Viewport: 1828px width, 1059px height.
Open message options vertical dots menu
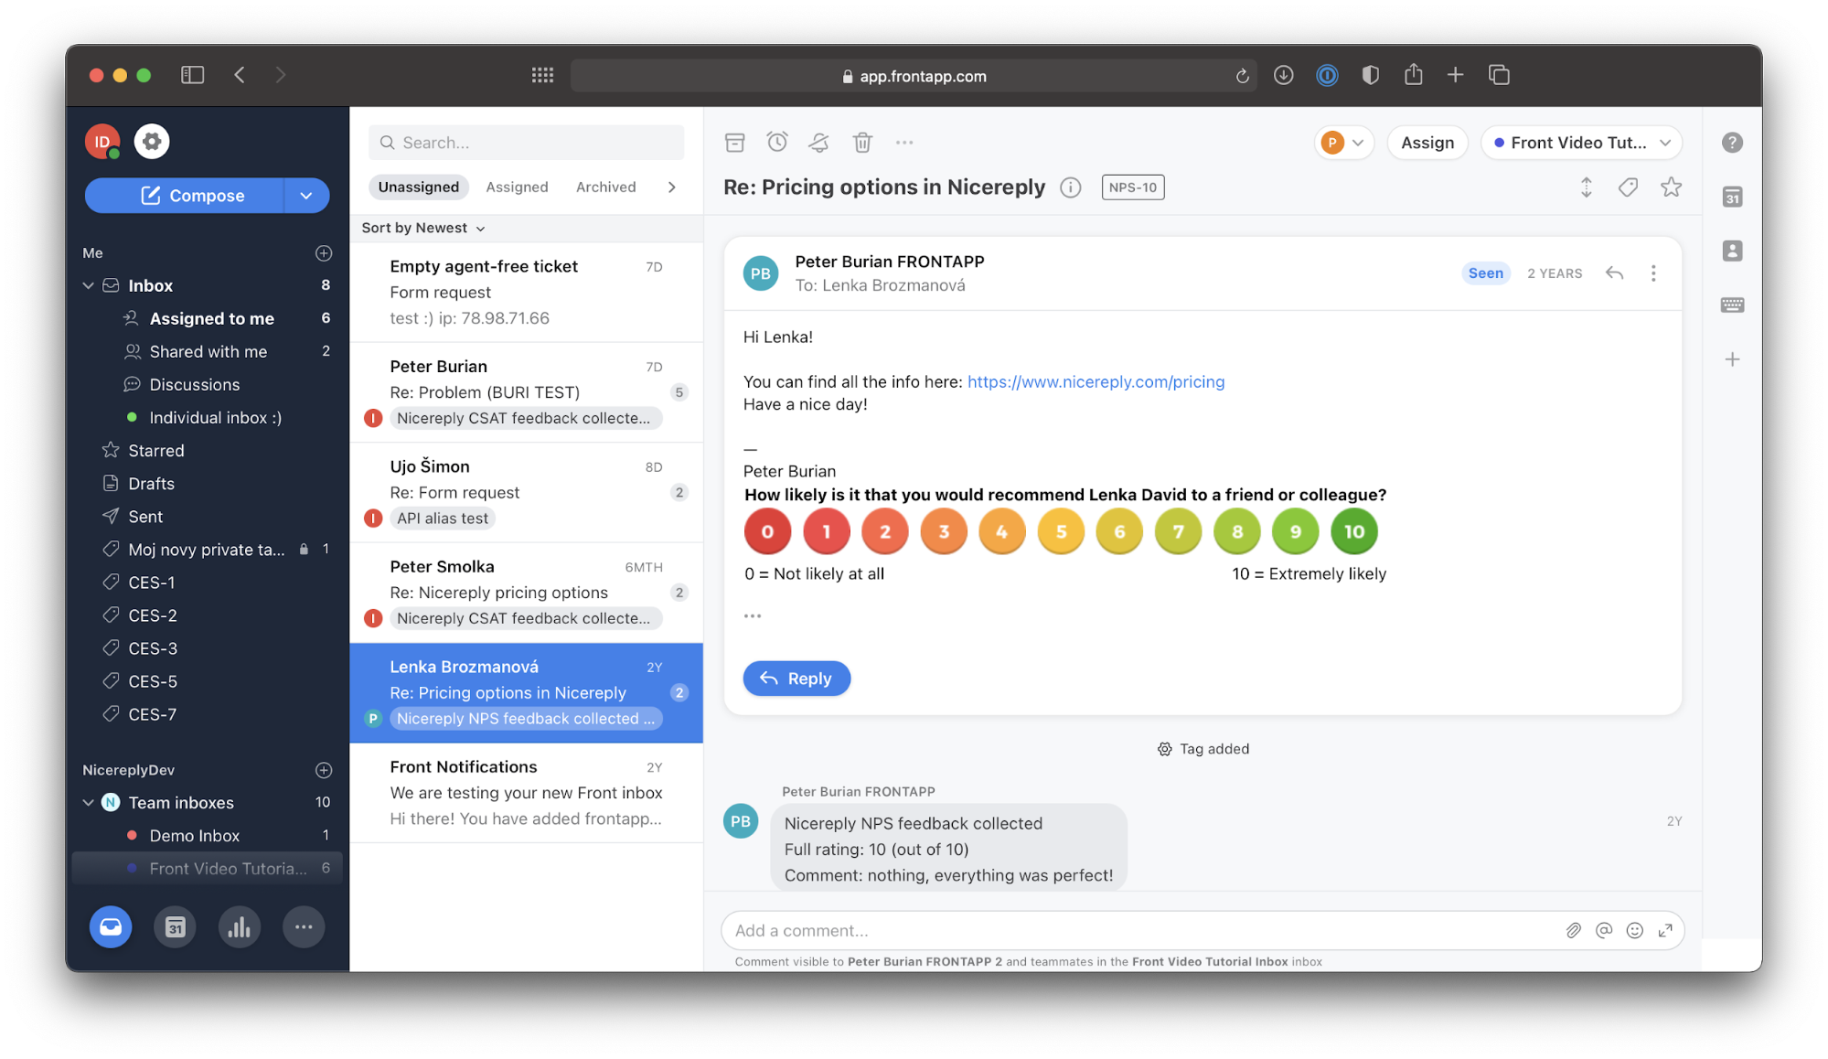pyautogui.click(x=1653, y=273)
